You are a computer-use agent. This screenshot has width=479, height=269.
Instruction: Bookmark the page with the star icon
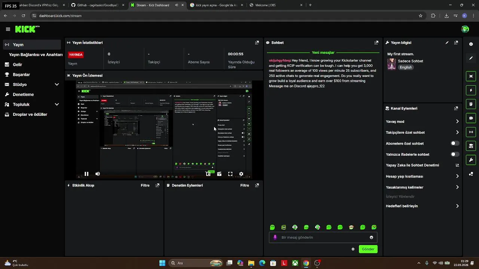(421, 16)
